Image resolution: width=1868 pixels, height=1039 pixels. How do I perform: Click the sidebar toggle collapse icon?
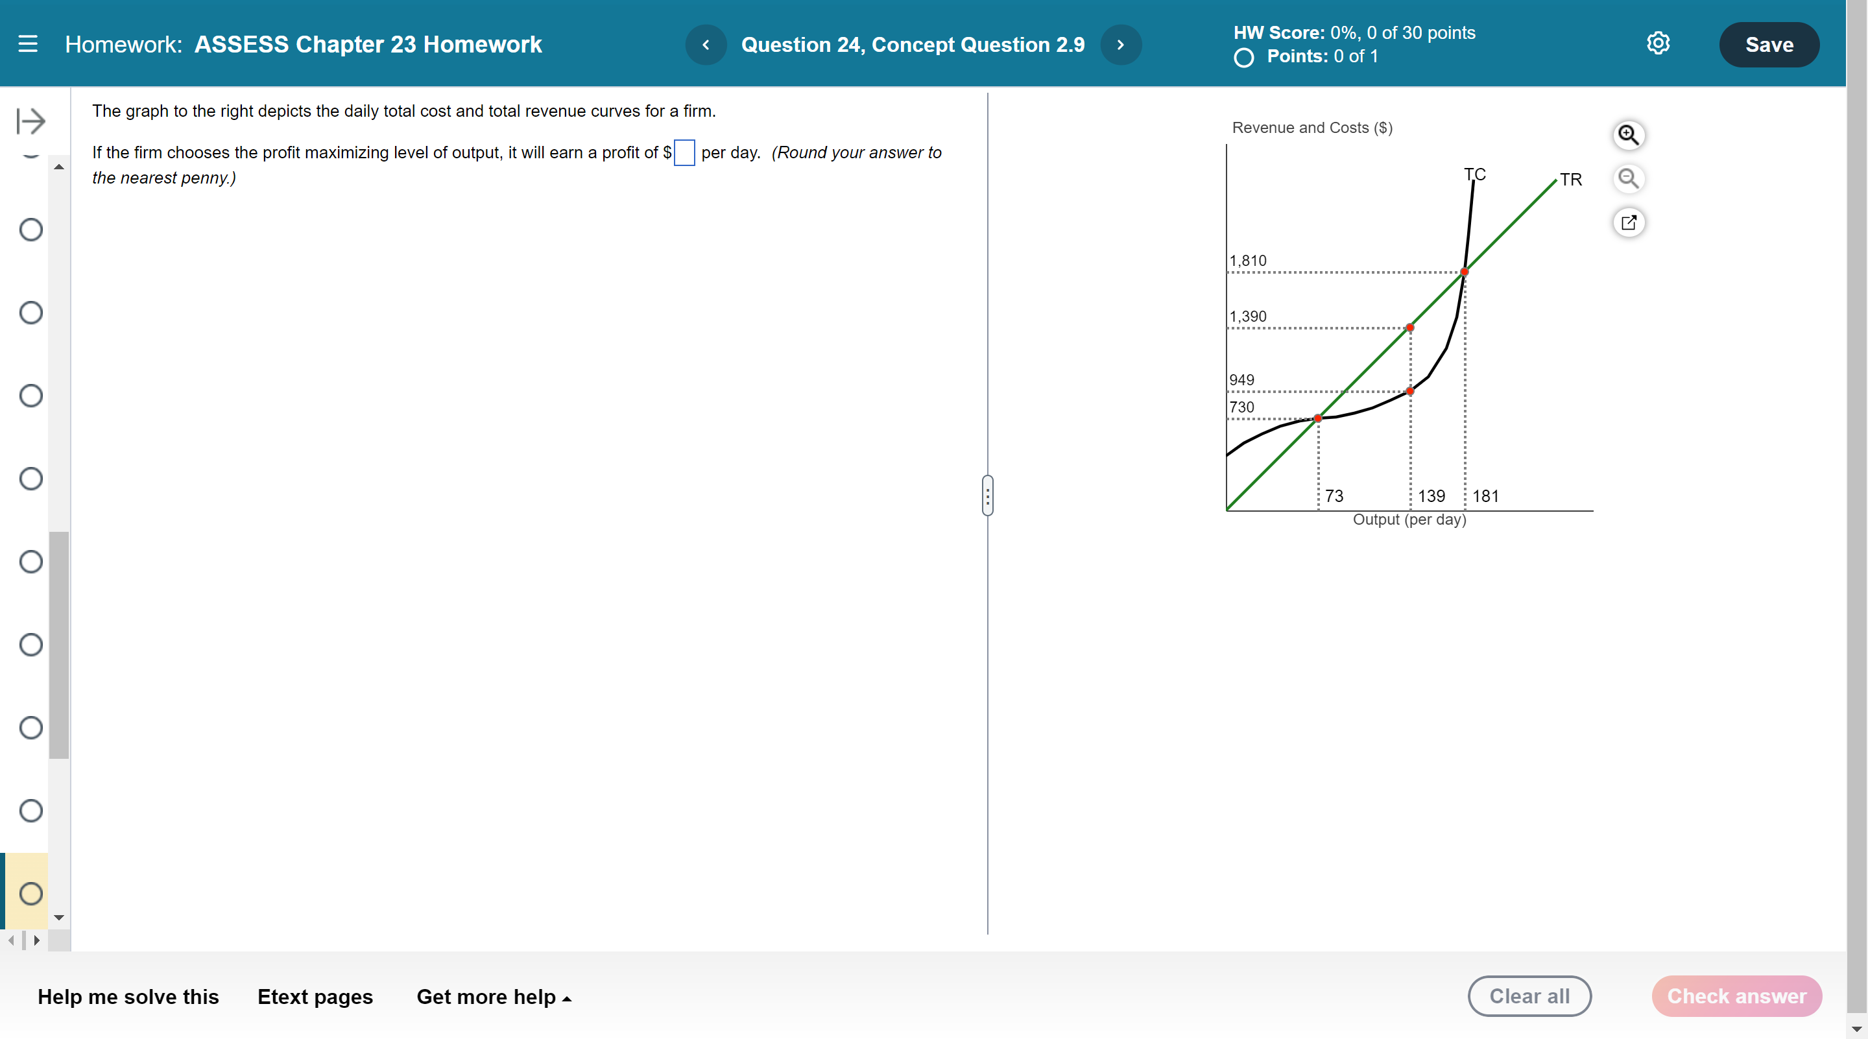pos(30,121)
